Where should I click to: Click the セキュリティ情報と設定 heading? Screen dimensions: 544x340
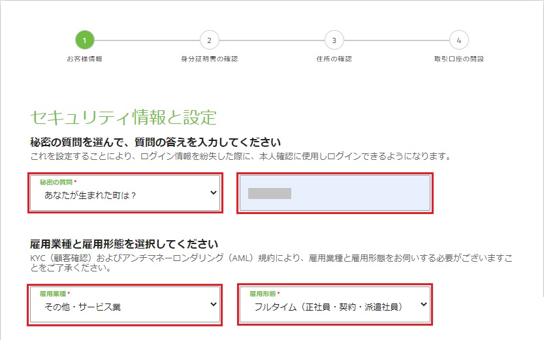(x=123, y=117)
